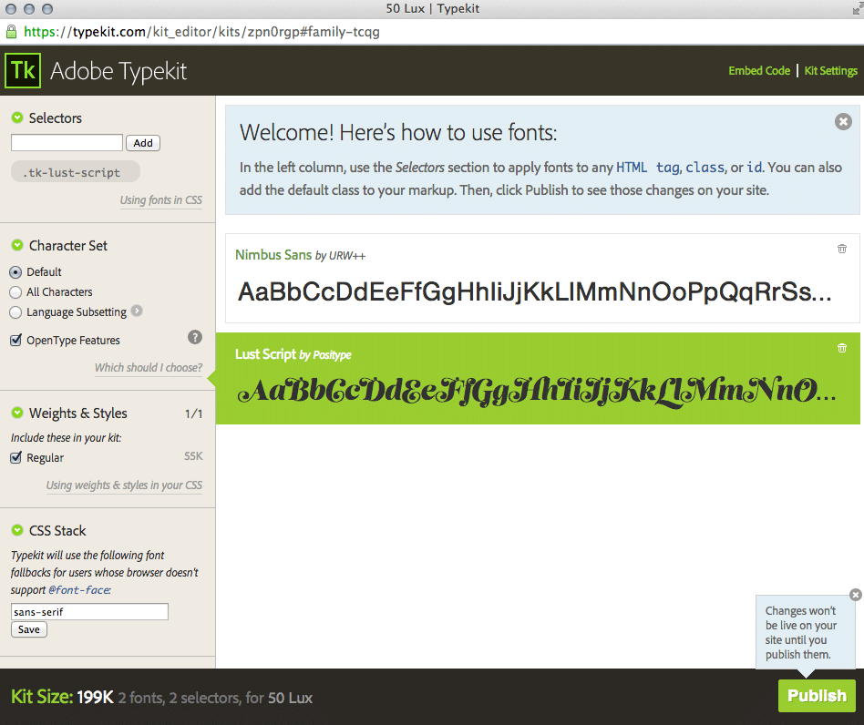The height and width of the screenshot is (725, 864).
Task: Click the lock icon in address bar
Action: (11, 32)
